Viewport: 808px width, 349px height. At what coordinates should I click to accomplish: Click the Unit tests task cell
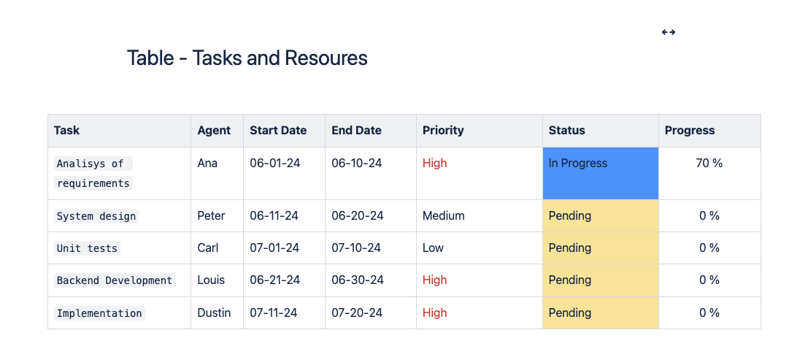coord(87,248)
